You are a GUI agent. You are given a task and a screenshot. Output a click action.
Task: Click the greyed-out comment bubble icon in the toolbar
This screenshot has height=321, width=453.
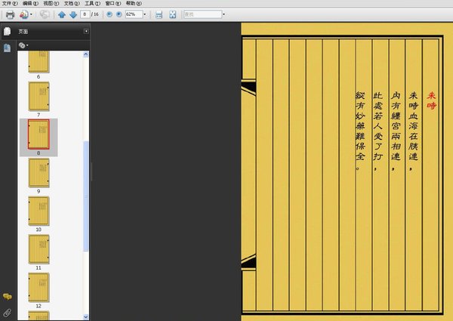[45, 14]
